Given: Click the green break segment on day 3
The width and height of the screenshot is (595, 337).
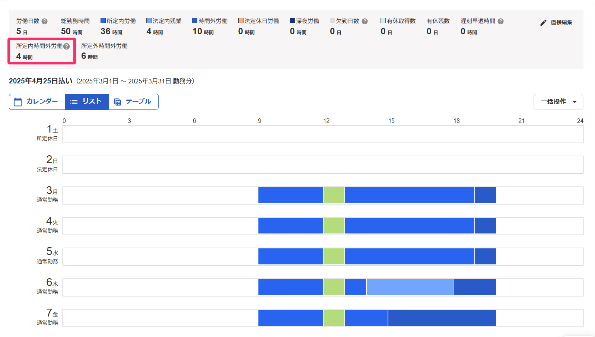Looking at the screenshot, I should click(334, 195).
